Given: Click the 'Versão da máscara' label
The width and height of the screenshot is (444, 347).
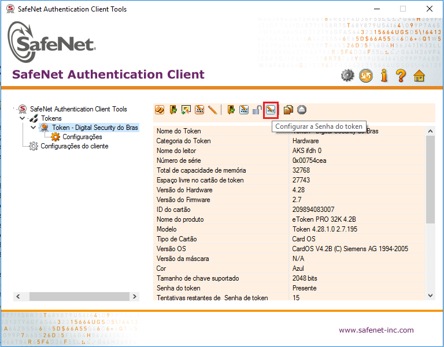Looking at the screenshot, I should coord(183,259).
